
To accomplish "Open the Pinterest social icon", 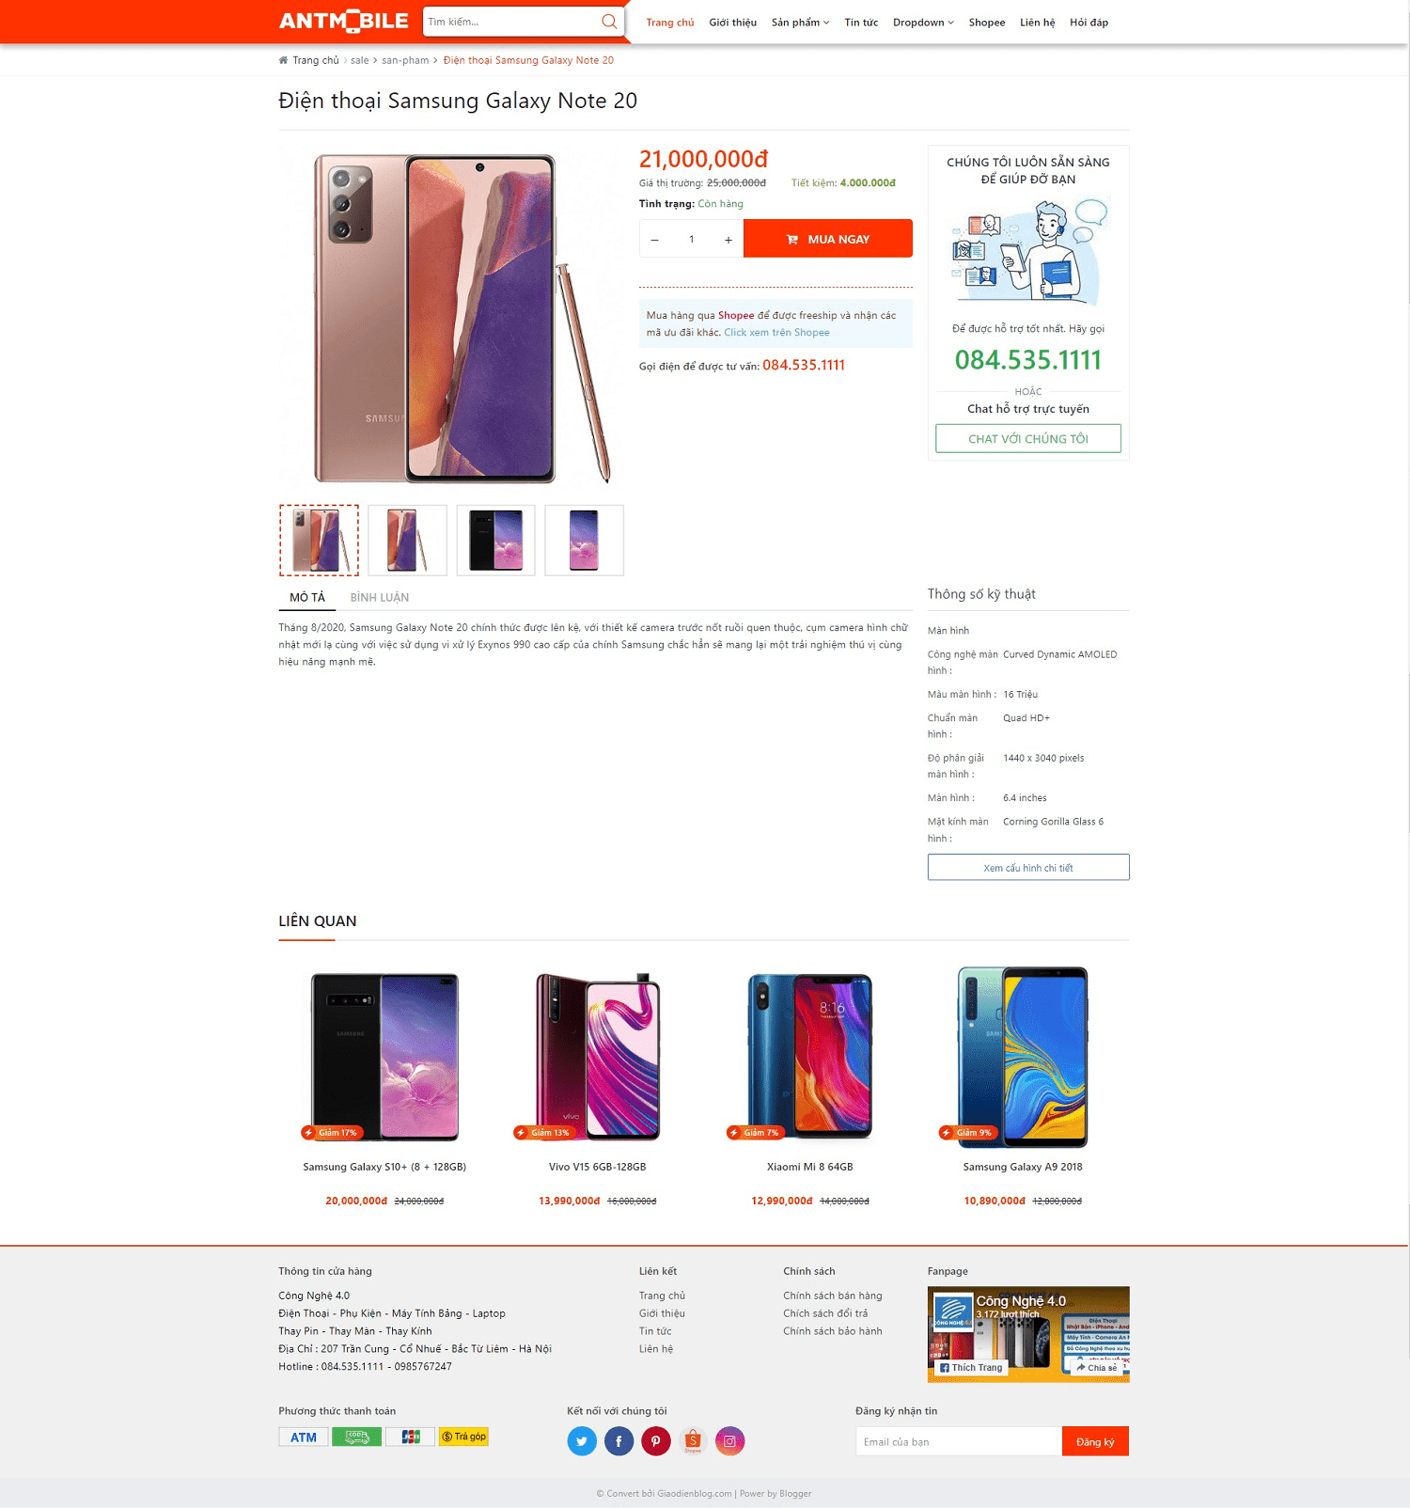I will click(x=656, y=1441).
